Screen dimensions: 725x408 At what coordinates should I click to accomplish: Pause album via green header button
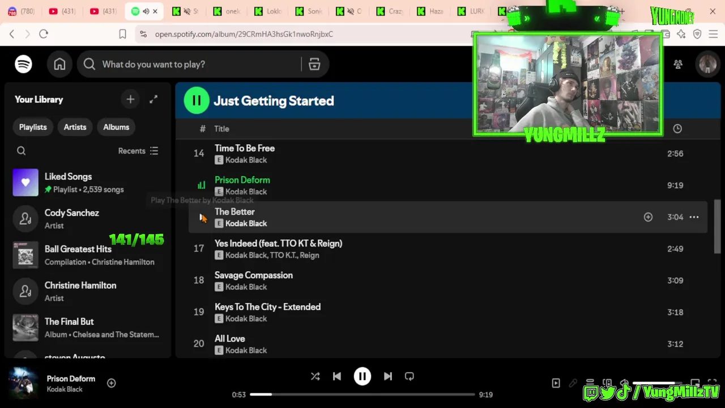point(197,101)
